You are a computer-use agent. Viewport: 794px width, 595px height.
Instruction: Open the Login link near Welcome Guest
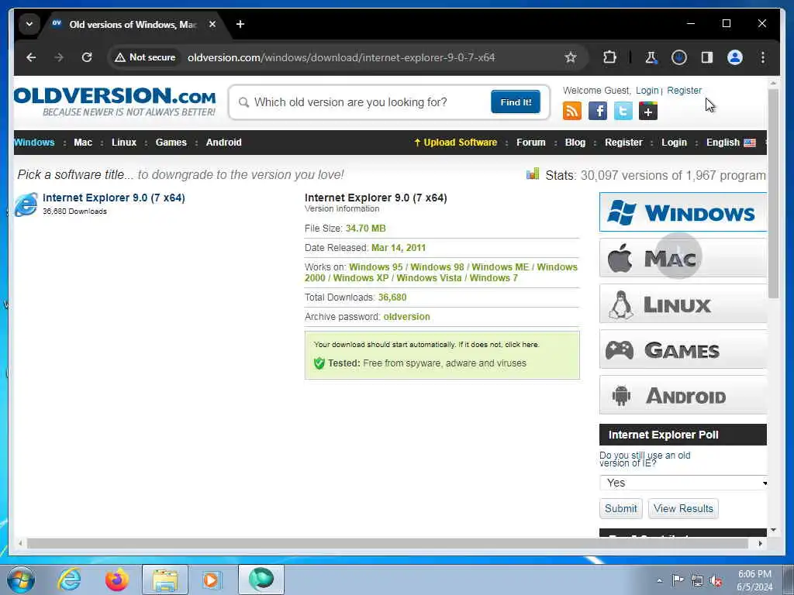pyautogui.click(x=647, y=90)
